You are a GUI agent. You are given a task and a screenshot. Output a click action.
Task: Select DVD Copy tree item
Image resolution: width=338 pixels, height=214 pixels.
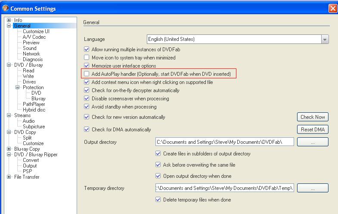point(25,132)
